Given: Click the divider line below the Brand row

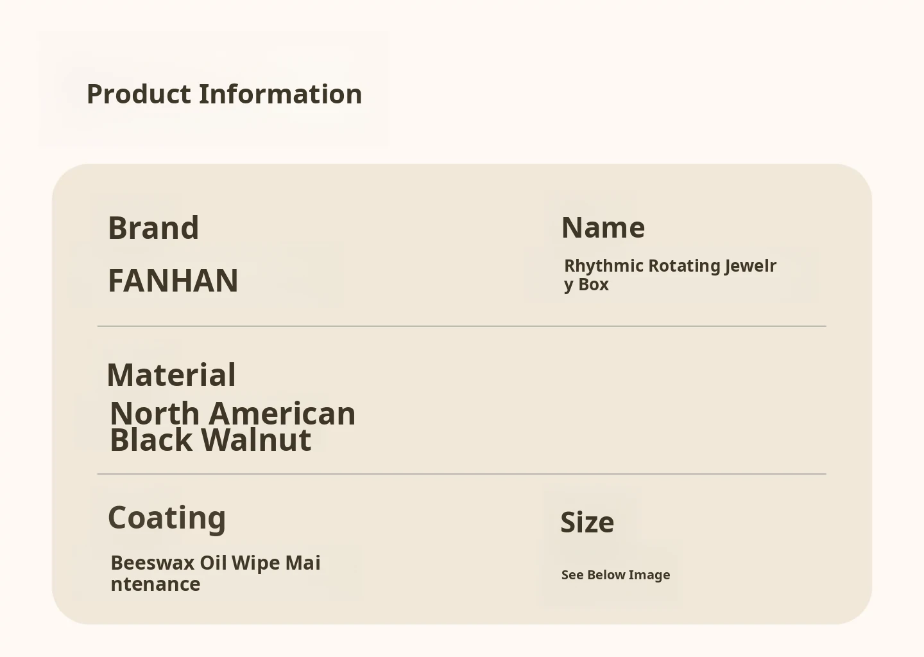Looking at the screenshot, I should (x=461, y=326).
